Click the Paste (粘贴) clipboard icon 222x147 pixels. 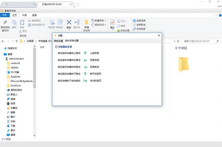point(22,22)
